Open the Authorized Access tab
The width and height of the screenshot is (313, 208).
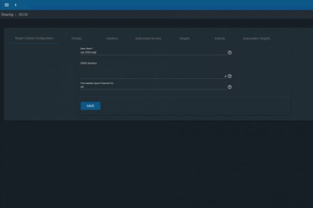tap(148, 38)
